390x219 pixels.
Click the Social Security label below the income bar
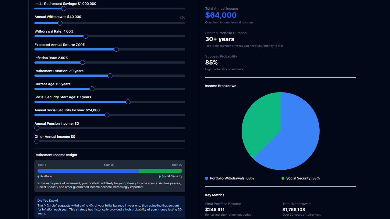pyautogui.click(x=172, y=176)
